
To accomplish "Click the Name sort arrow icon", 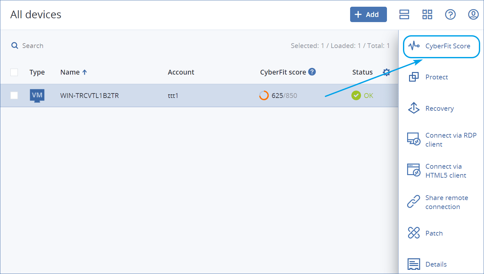I will click(85, 72).
